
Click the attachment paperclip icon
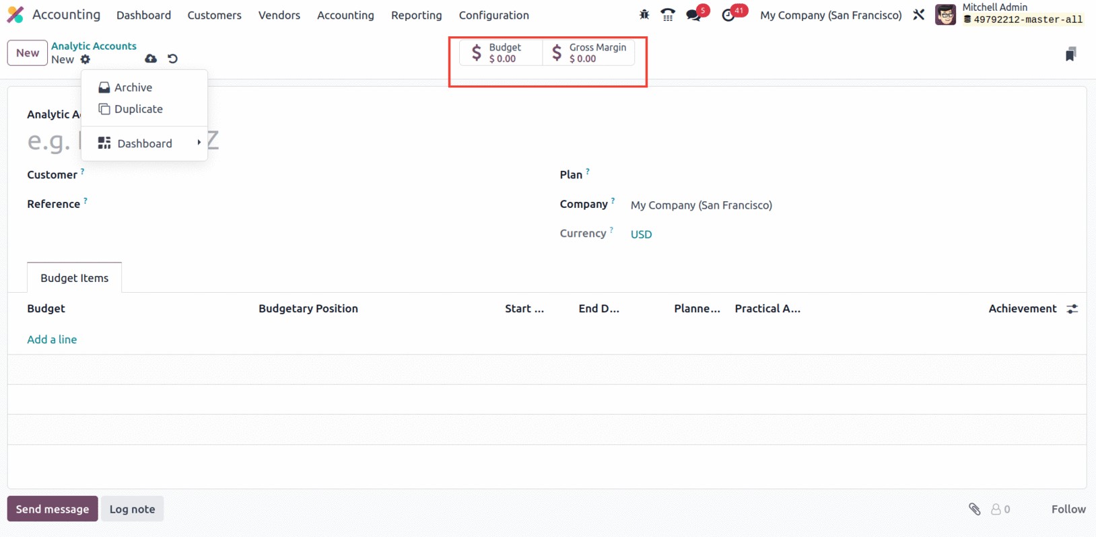pyautogui.click(x=974, y=509)
